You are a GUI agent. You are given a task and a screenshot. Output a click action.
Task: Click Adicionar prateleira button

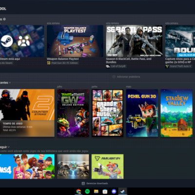126,77
